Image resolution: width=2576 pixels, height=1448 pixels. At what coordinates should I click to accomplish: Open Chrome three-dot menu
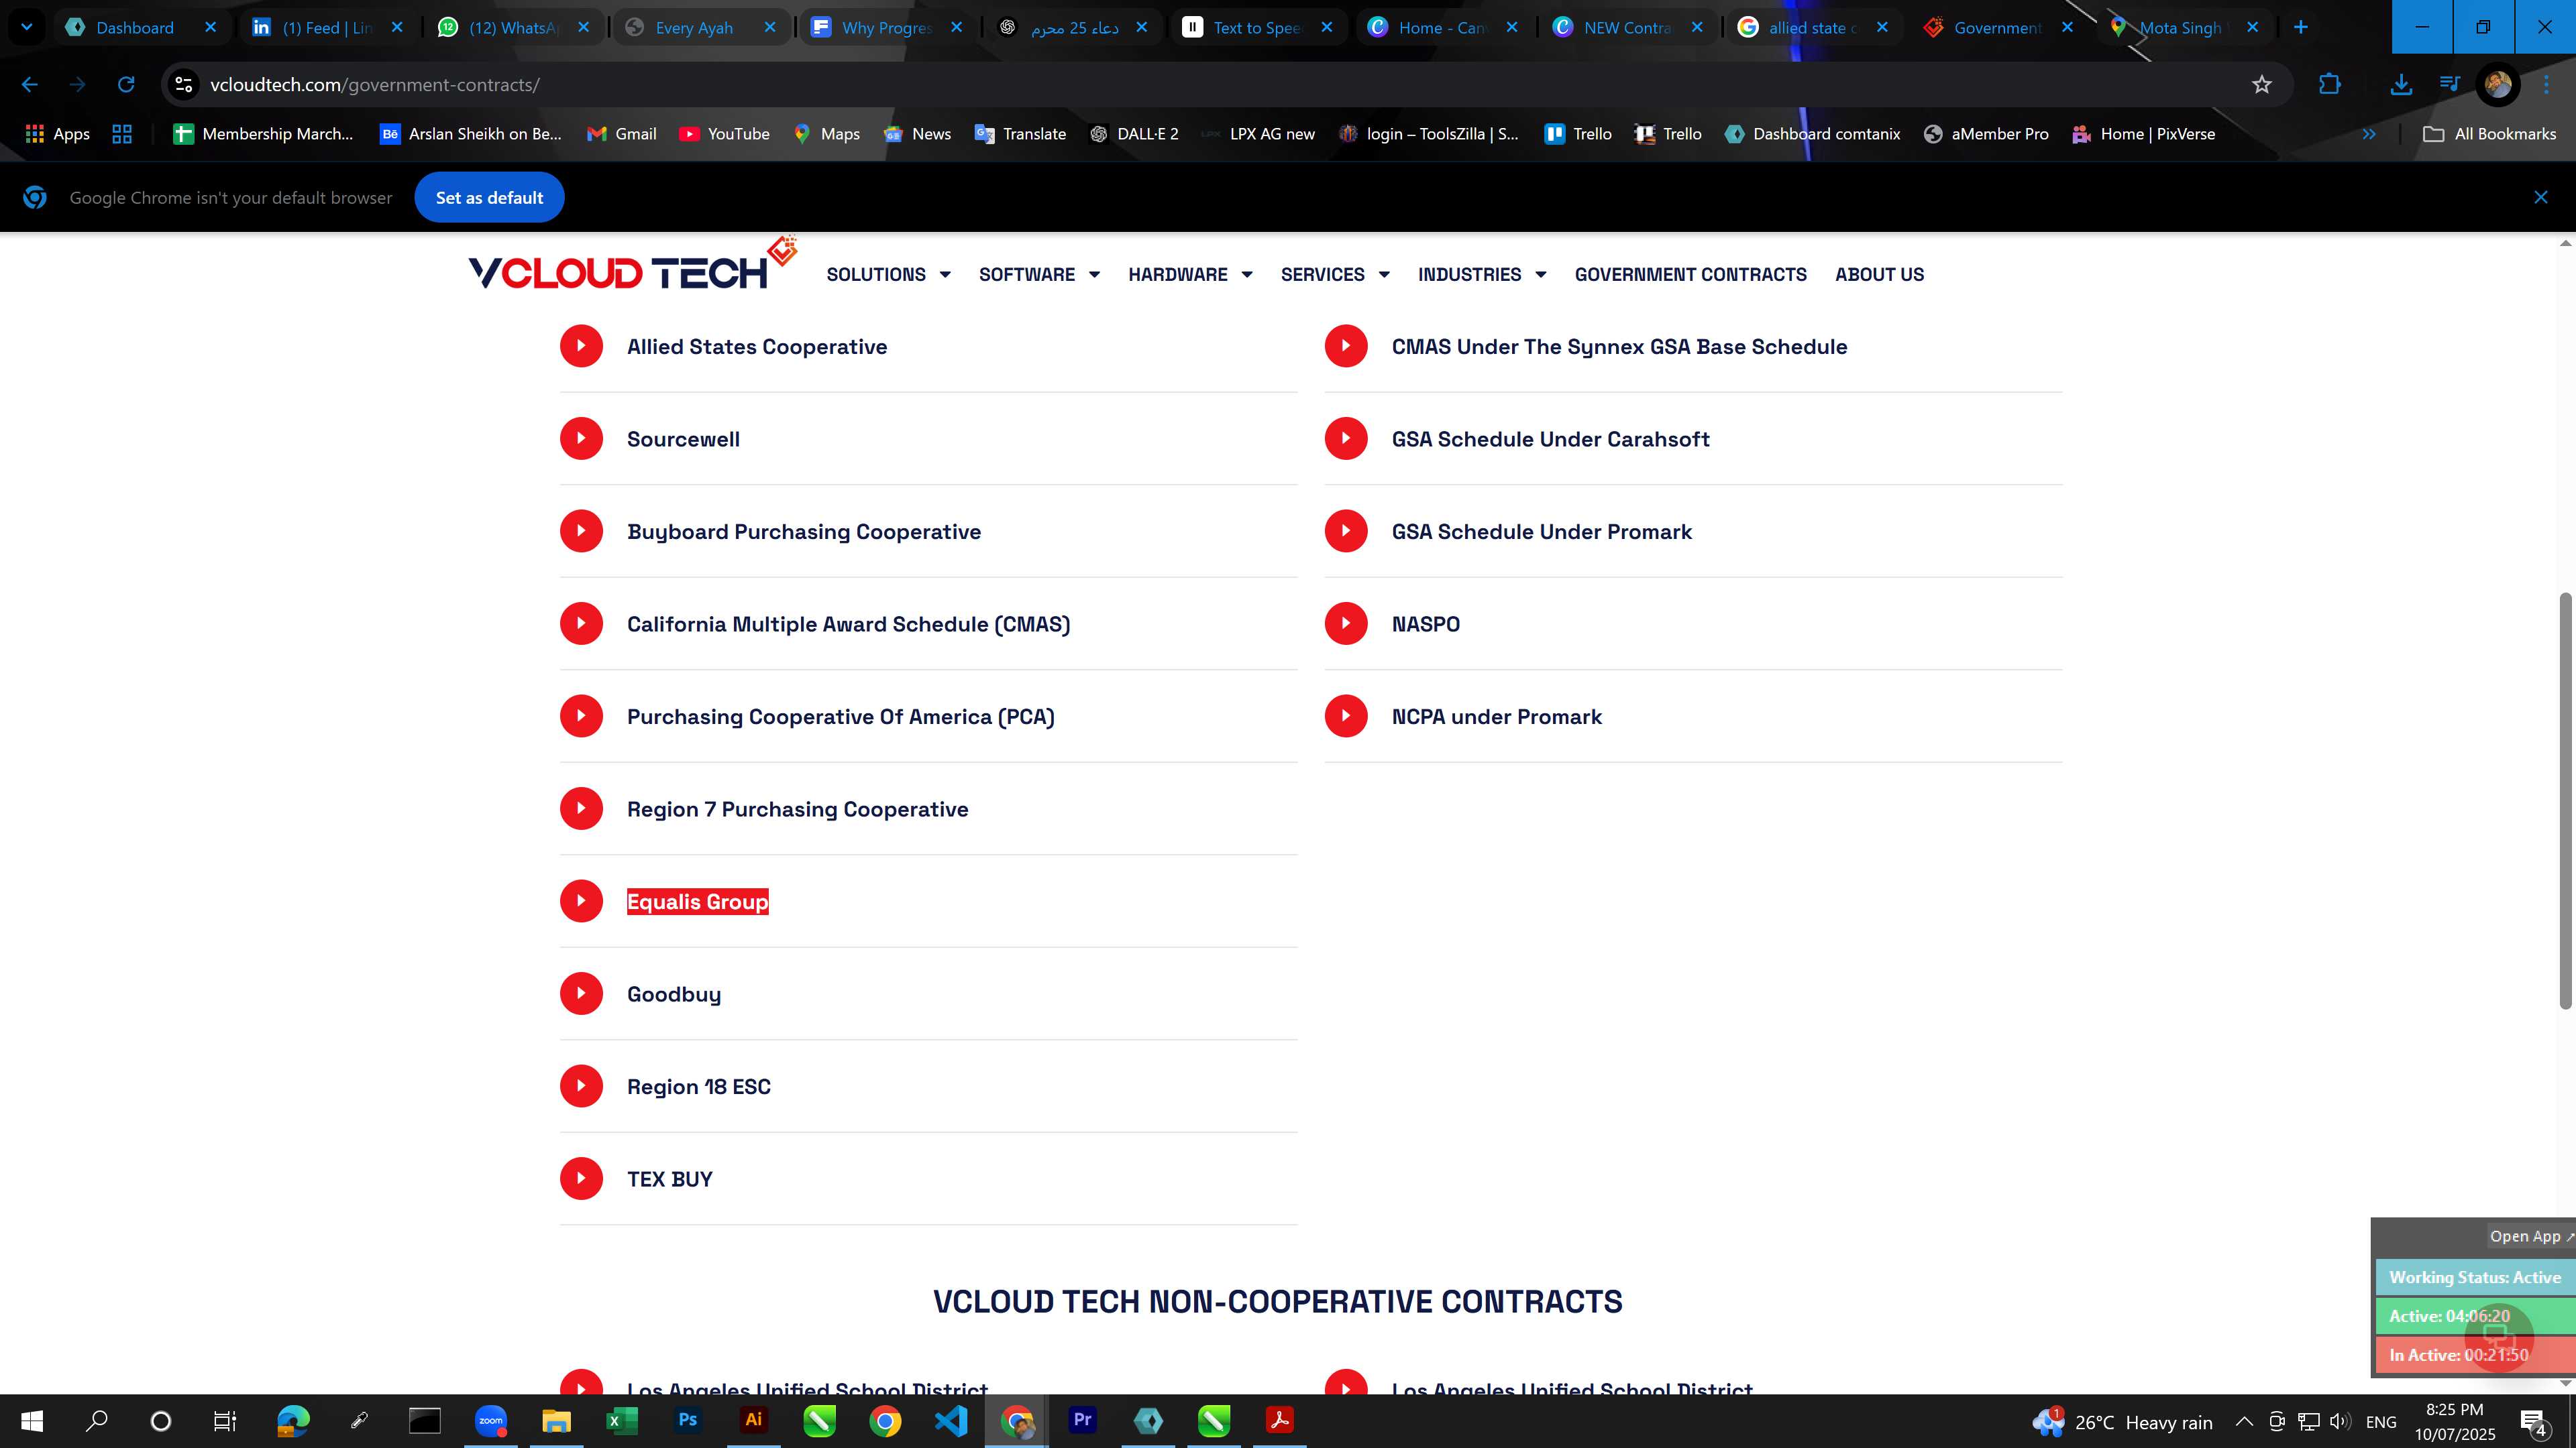2546,85
